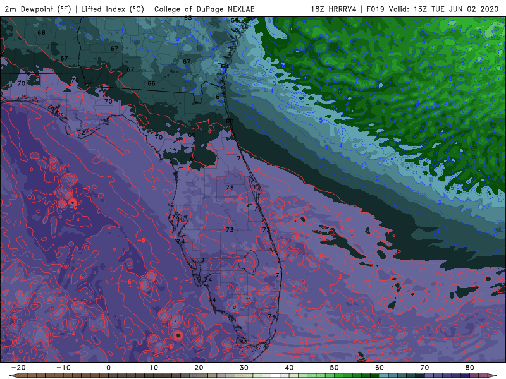Click the 20 label on color scale

[x=199, y=368]
